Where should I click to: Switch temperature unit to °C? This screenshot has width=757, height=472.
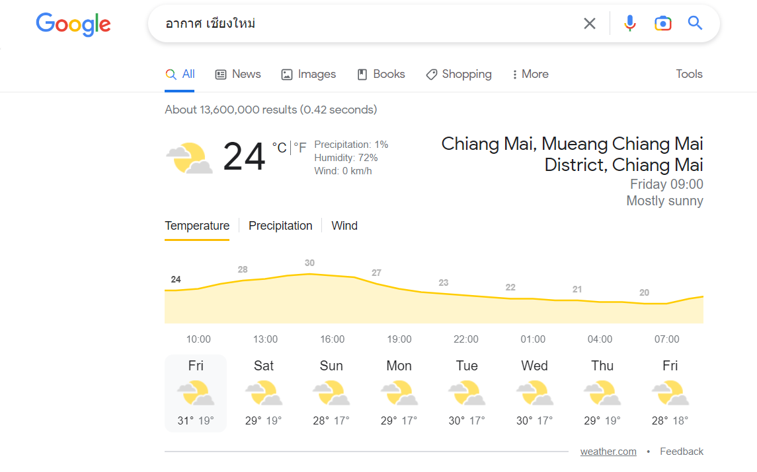point(279,148)
